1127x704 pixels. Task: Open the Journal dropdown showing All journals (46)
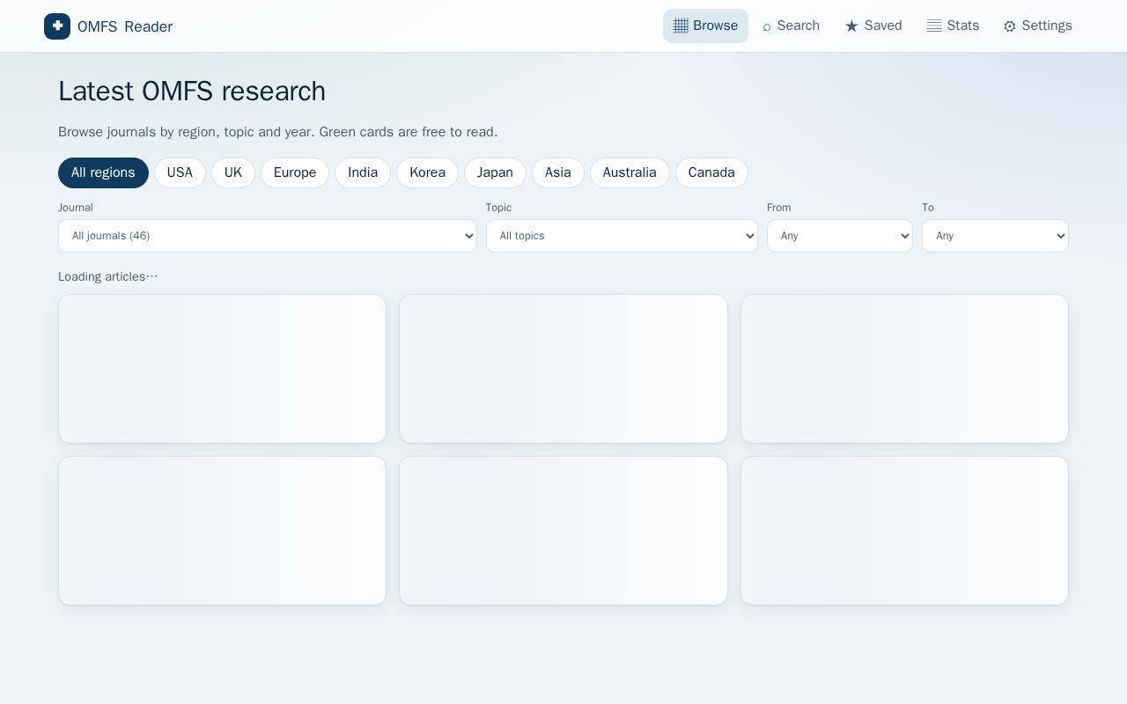tap(268, 236)
